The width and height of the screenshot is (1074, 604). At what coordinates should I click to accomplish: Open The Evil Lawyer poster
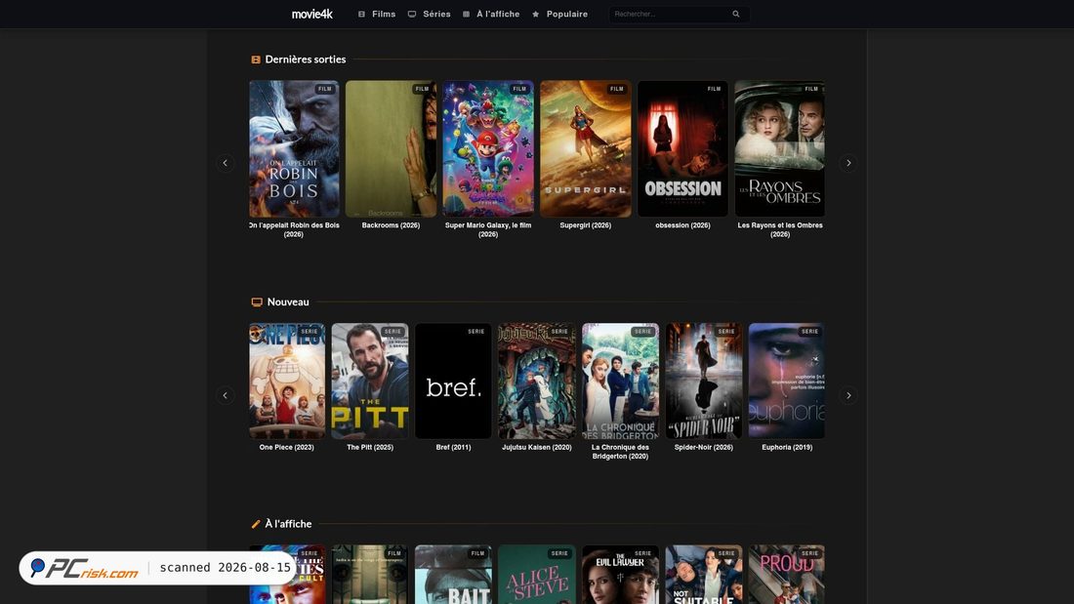pyautogui.click(x=621, y=575)
